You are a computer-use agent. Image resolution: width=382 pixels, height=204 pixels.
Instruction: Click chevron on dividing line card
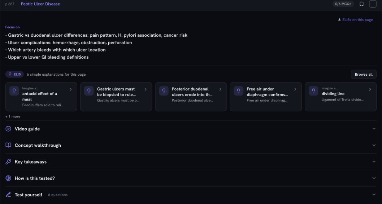click(x=370, y=89)
